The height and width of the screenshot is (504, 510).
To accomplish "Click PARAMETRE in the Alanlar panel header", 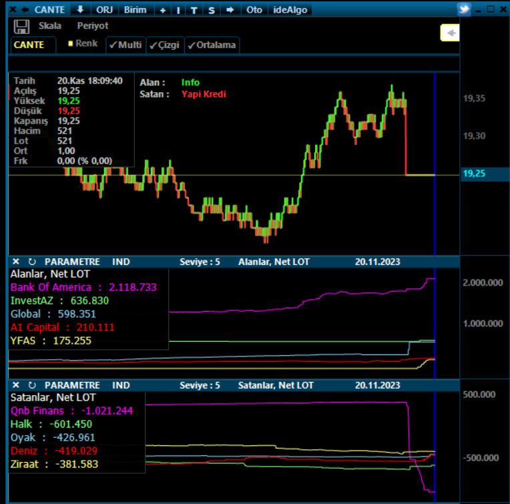I will (x=72, y=262).
